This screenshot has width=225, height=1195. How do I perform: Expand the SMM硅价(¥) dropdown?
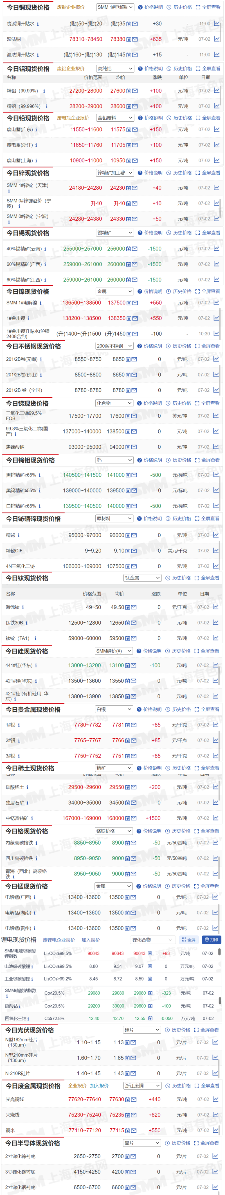(114, 651)
